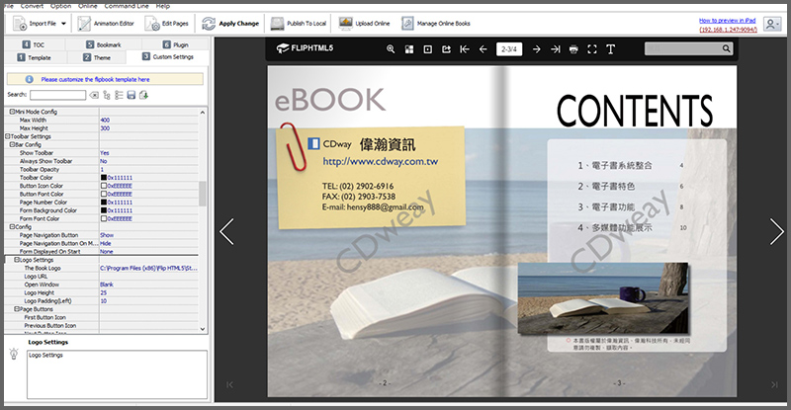
Task: Click the Toolbar Color black swatch
Action: (x=104, y=178)
